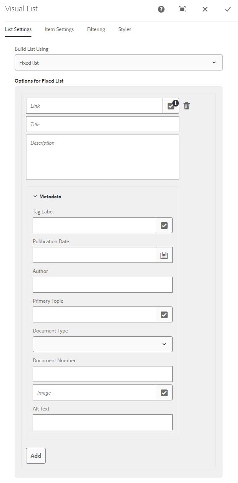Delete list item with trash icon
The image size is (238, 483).
pyautogui.click(x=187, y=106)
